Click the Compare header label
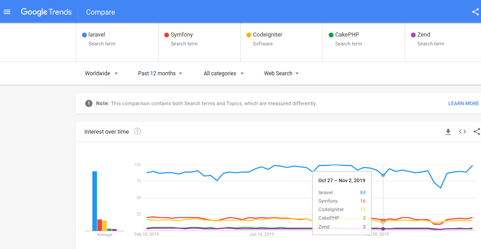 tap(100, 12)
